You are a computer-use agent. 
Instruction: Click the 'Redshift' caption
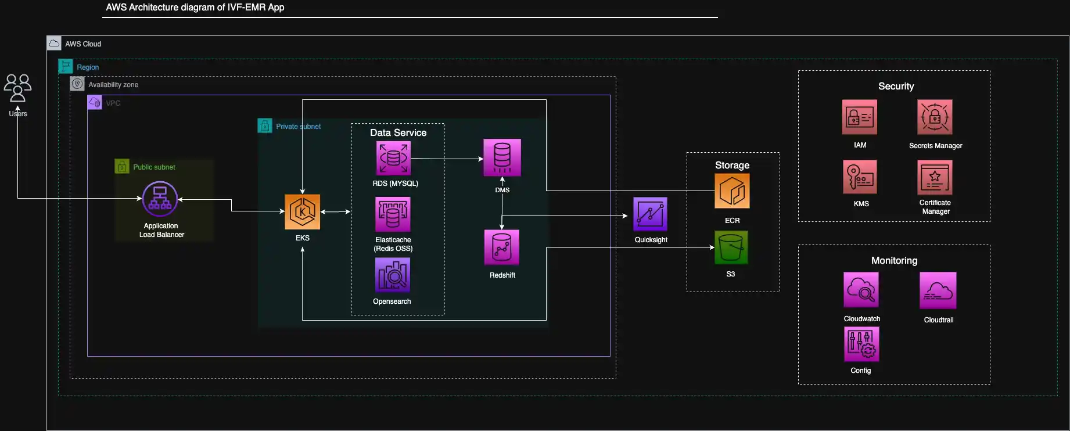[x=502, y=275]
